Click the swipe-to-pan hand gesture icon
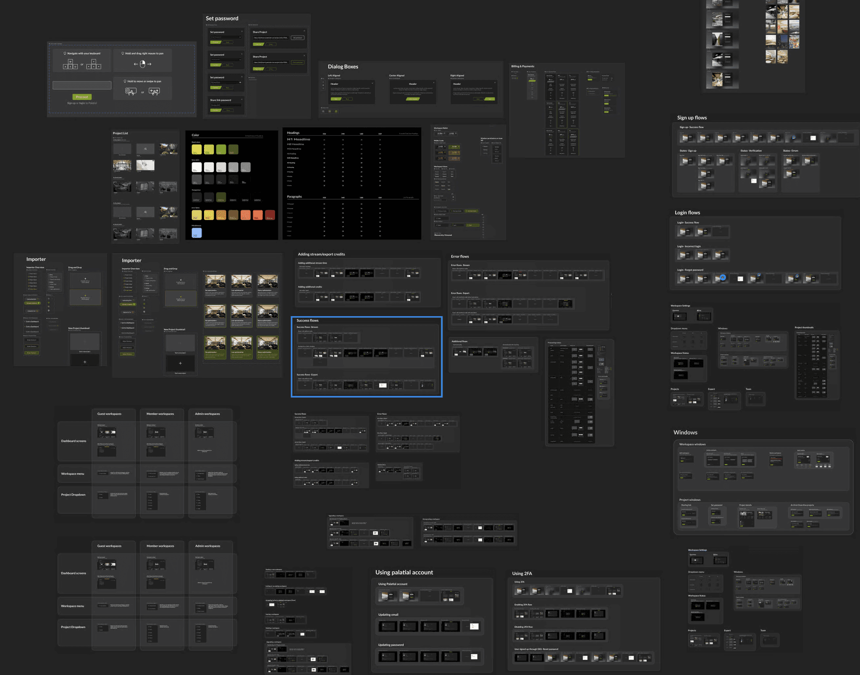The height and width of the screenshot is (675, 860). click(x=154, y=92)
